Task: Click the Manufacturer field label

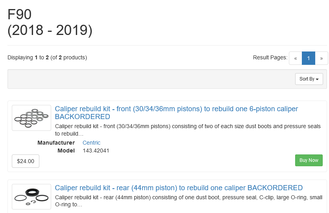Action: (56, 143)
